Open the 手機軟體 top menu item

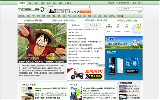pyautogui.click(x=68, y=3)
